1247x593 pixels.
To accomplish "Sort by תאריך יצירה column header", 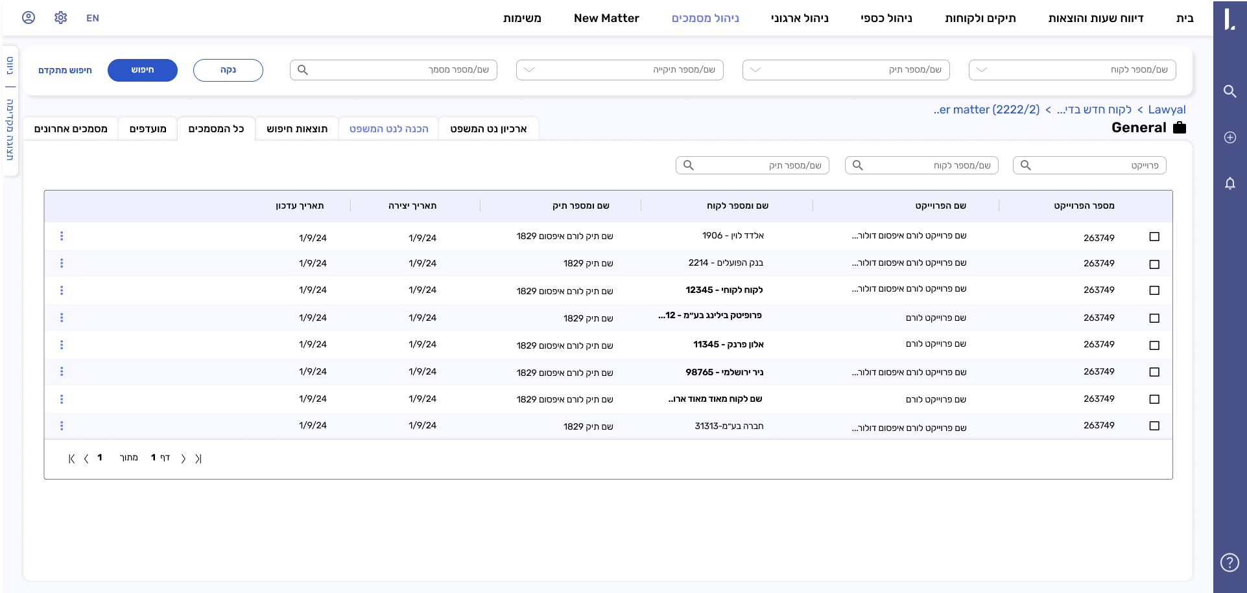I will pos(412,205).
